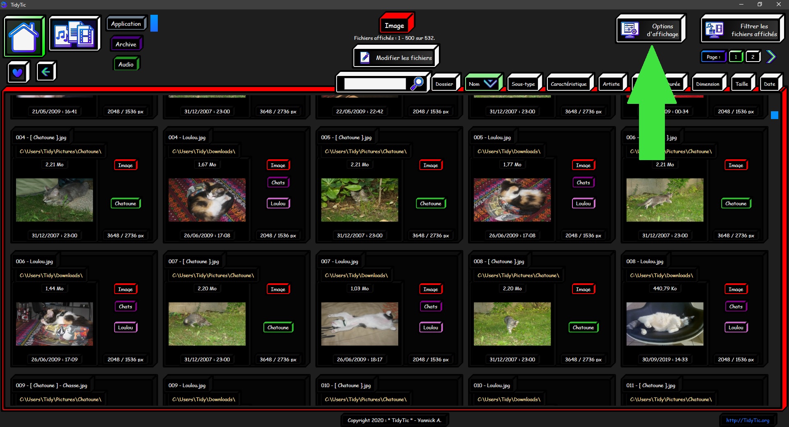Click Loulou tag on 007 - Loulou.jpg

point(431,327)
